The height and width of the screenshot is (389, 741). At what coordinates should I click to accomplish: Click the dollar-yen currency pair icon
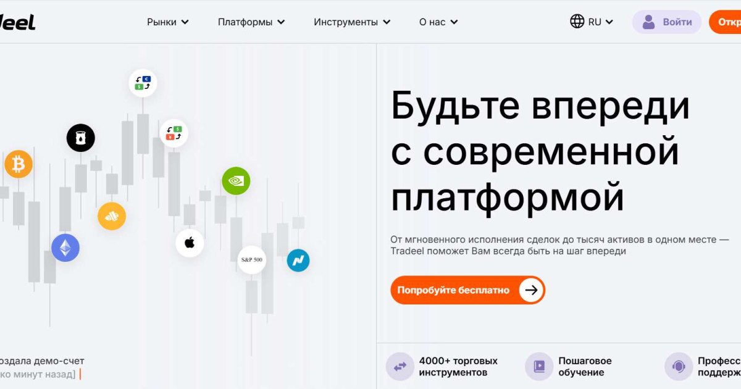pos(174,133)
